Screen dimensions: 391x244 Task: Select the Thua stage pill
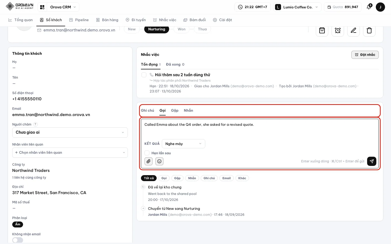pos(202,29)
